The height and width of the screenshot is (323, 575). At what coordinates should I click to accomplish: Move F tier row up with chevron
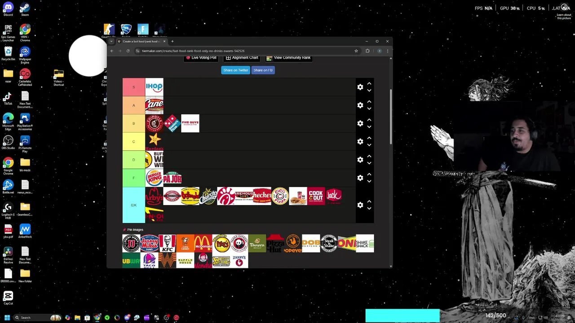point(369,175)
